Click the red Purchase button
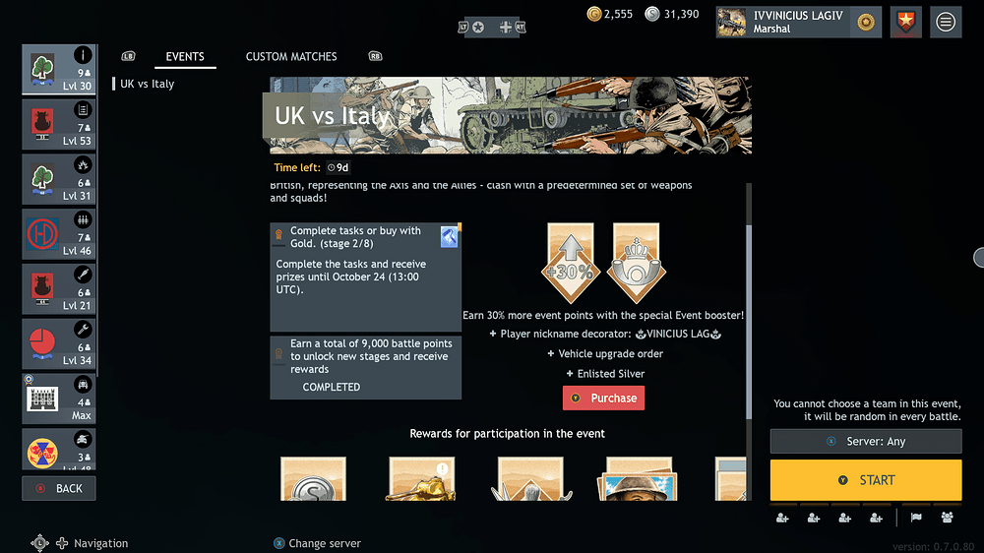This screenshot has width=984, height=553. (x=604, y=398)
